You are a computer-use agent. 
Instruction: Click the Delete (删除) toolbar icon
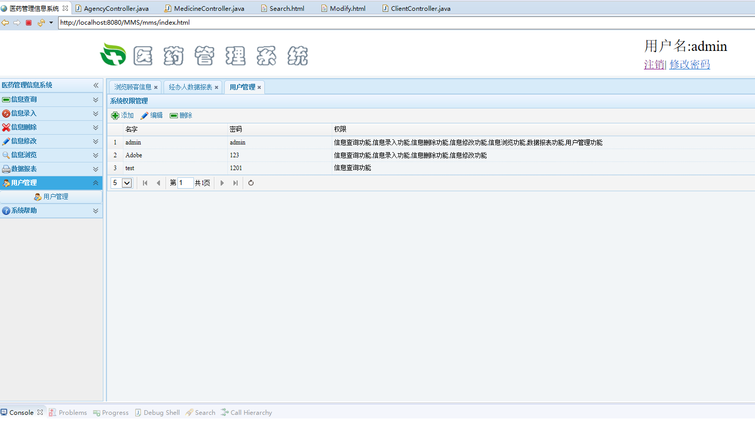coord(174,116)
